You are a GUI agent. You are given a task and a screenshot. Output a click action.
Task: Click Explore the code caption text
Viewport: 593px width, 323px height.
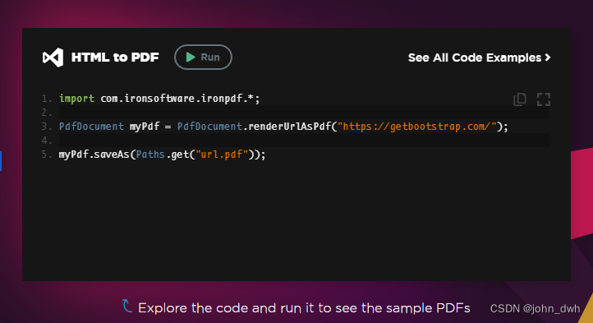point(304,308)
